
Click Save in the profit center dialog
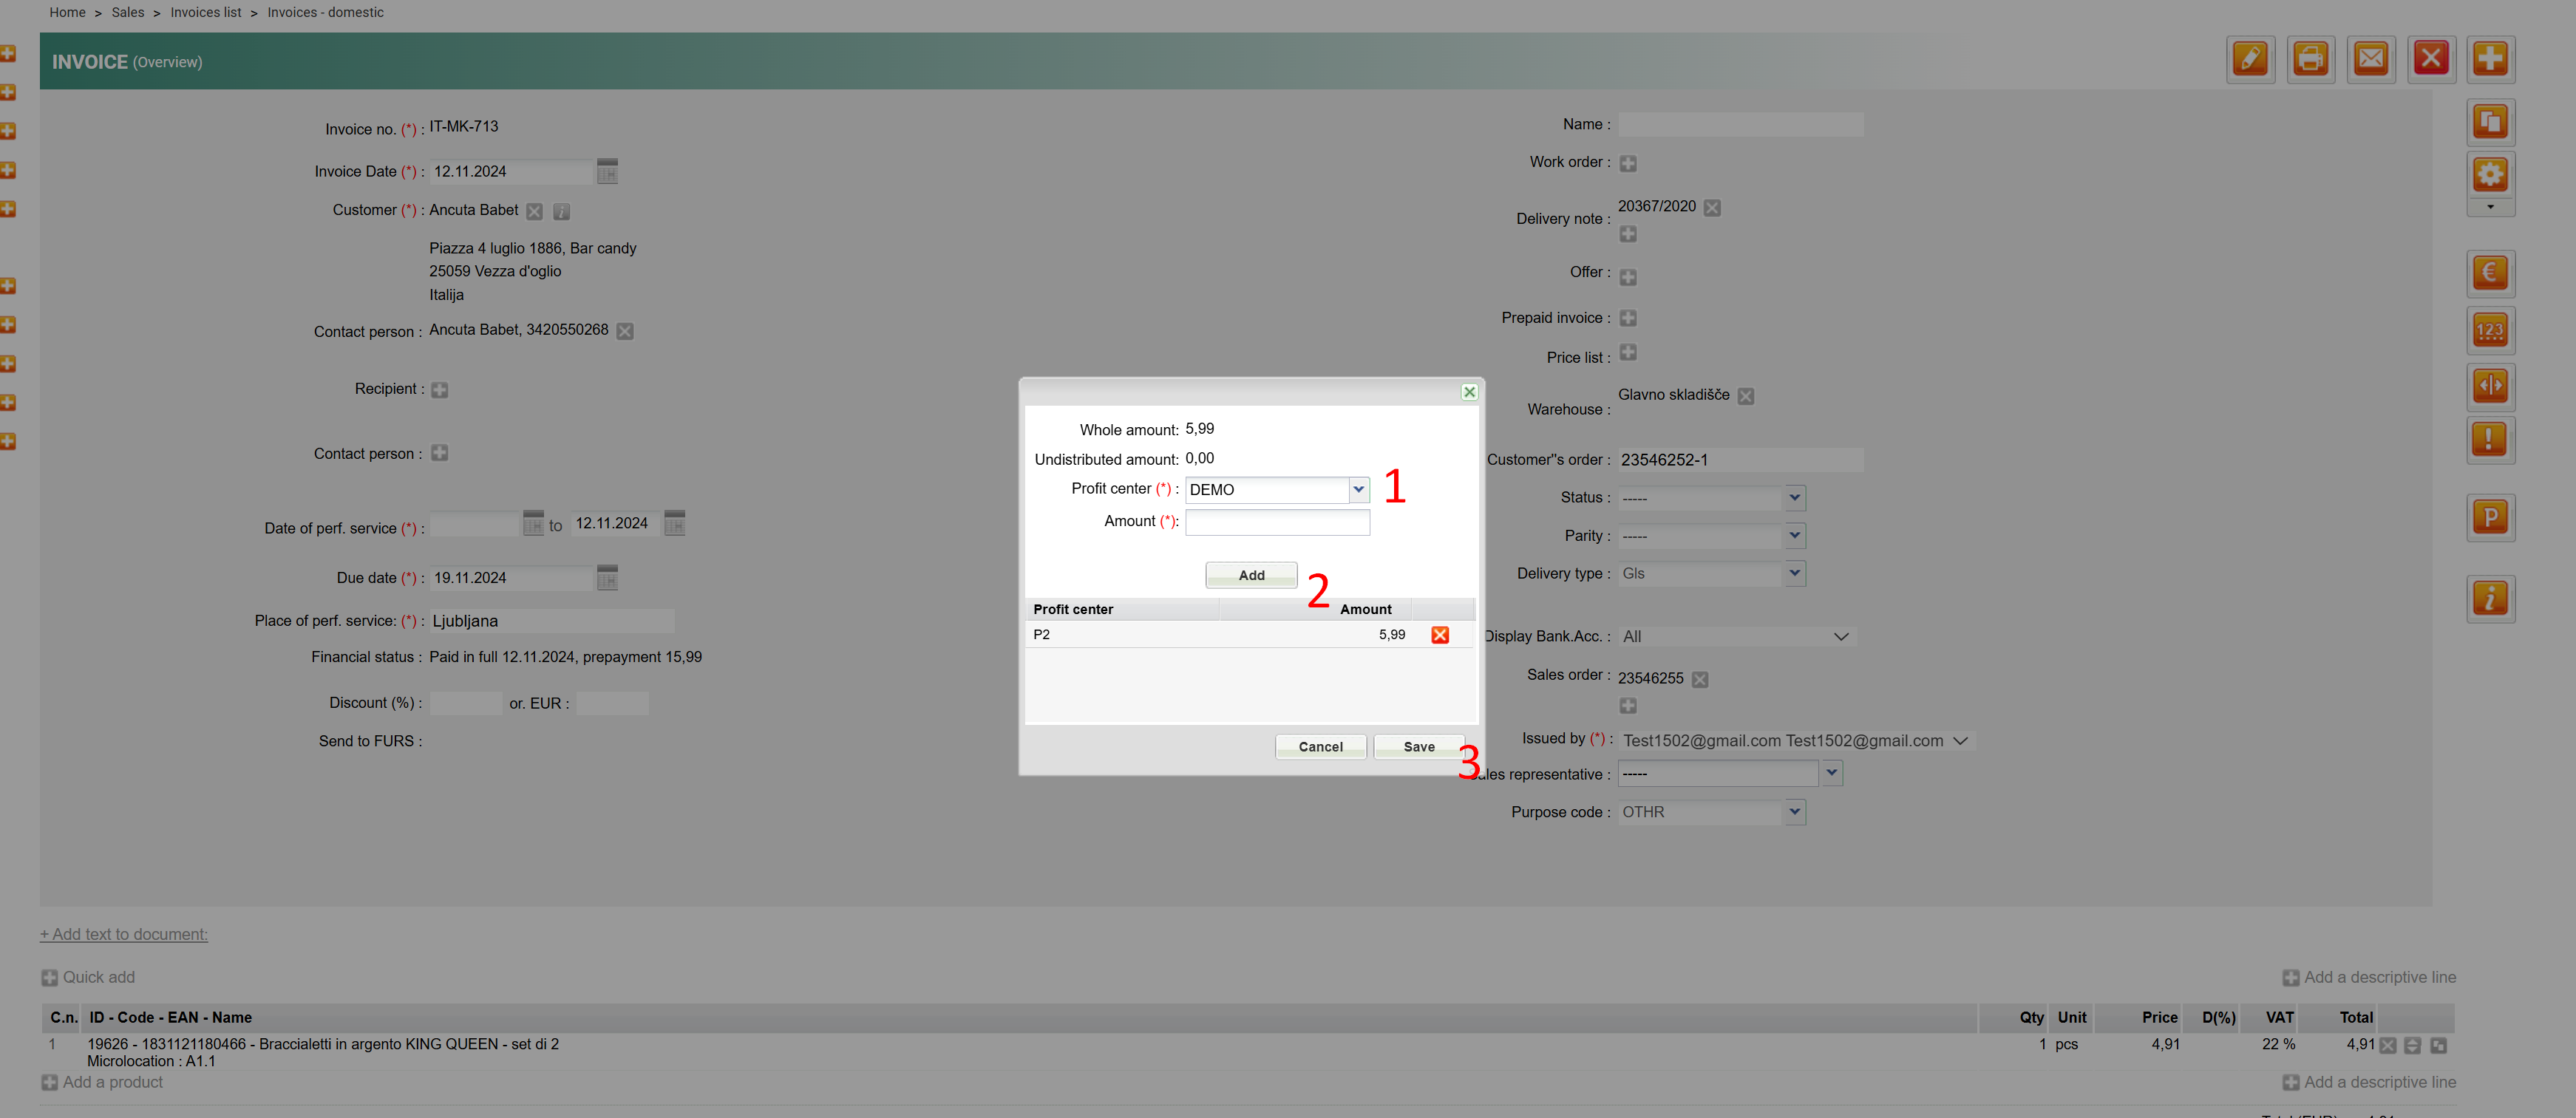(1418, 747)
